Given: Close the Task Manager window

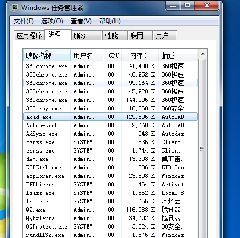Looking at the screenshot, I should coord(207,6).
